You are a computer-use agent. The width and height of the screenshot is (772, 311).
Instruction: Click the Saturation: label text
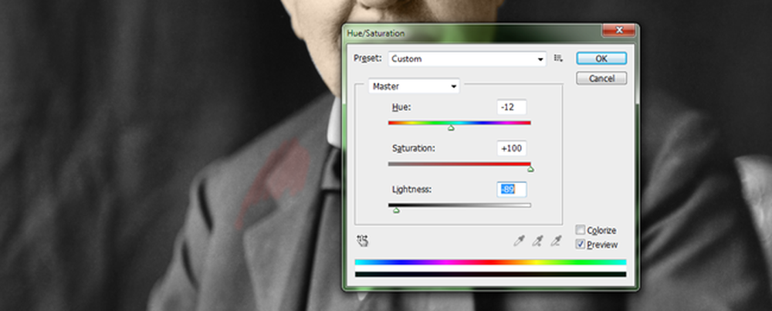click(x=414, y=148)
